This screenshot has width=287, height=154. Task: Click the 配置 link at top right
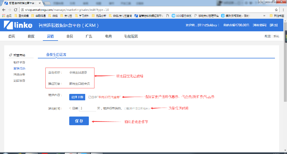pyautogui.click(x=268, y=36)
